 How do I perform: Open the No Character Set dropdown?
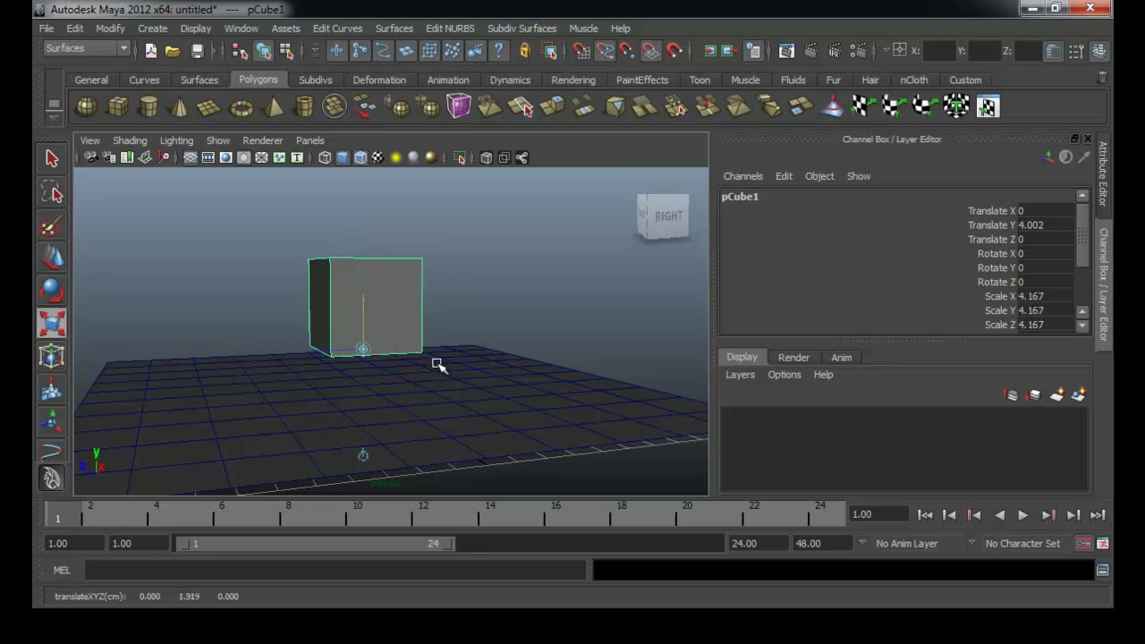[1022, 543]
